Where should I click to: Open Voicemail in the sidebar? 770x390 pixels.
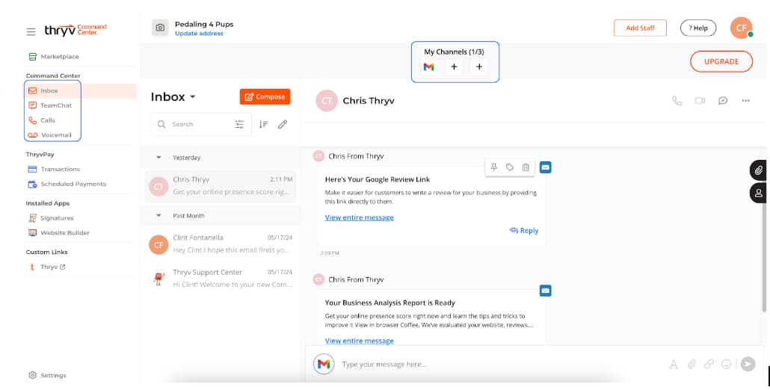(50, 135)
